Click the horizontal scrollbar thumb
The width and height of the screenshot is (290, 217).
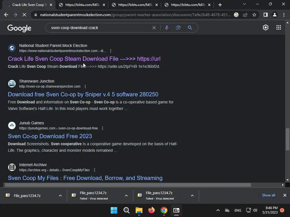pyautogui.click(x=128, y=185)
